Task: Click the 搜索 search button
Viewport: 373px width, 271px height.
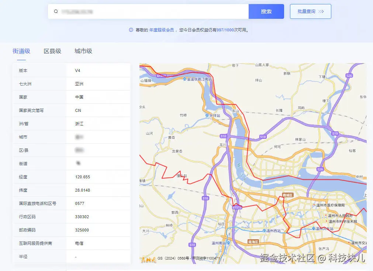Action: [266, 11]
